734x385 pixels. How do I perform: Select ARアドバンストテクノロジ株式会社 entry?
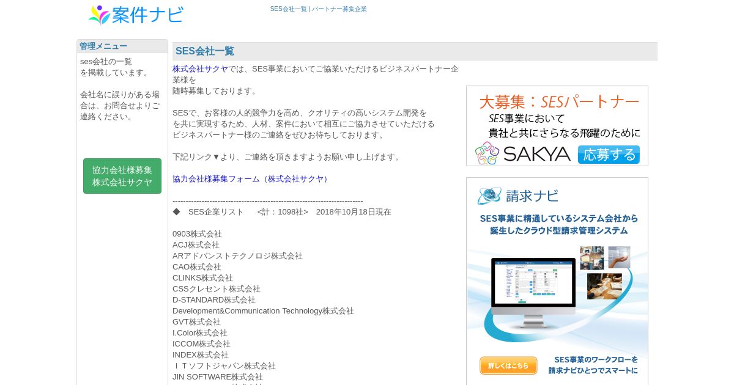pyautogui.click(x=237, y=256)
